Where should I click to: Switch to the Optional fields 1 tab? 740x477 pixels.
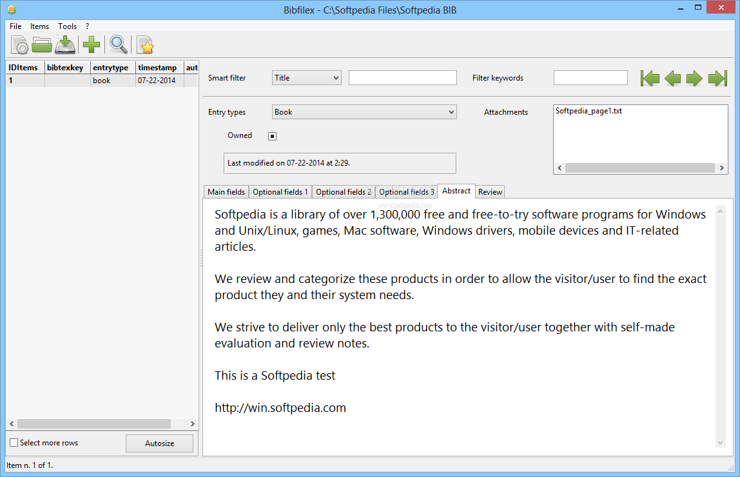coord(280,192)
